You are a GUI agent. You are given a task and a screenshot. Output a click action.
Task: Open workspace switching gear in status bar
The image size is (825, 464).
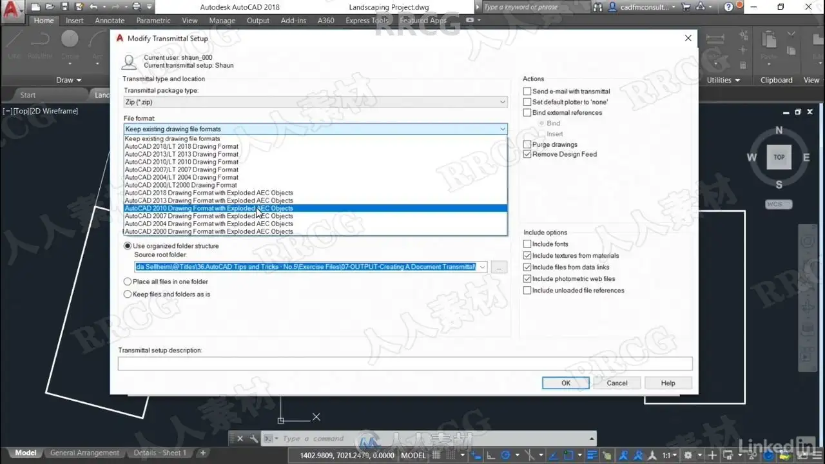point(688,455)
